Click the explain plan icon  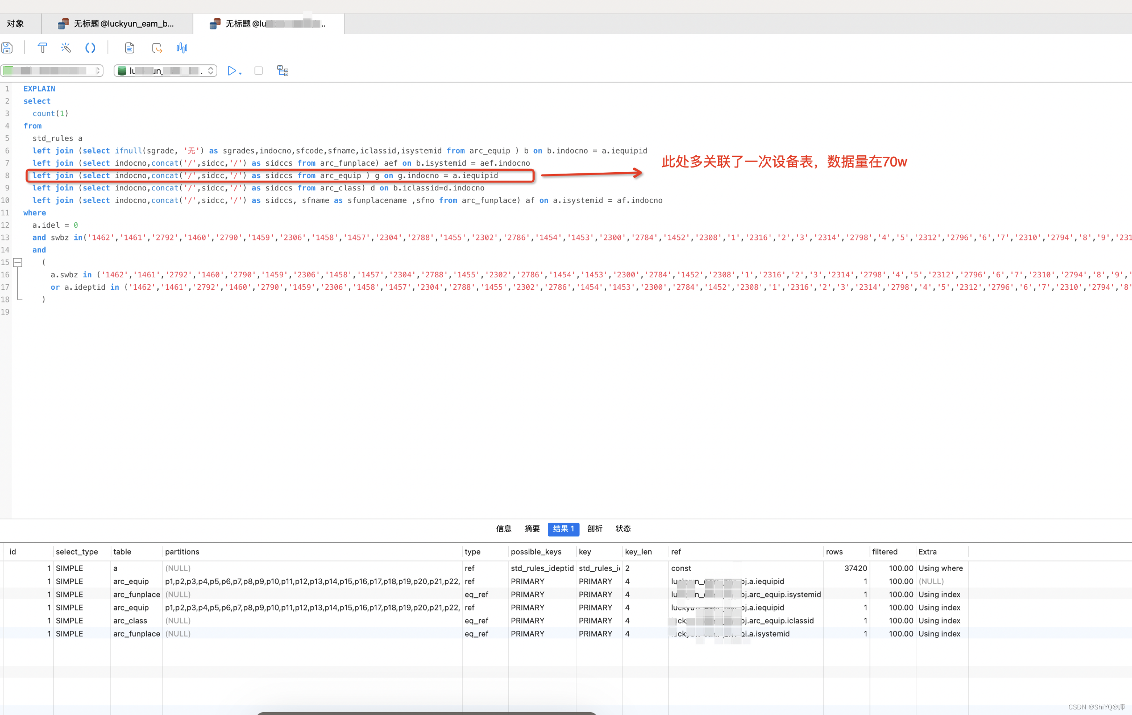(x=283, y=70)
